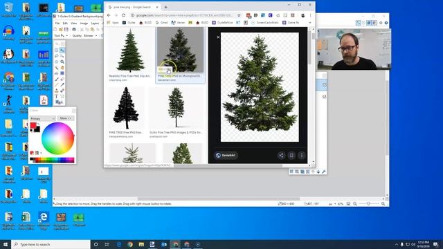Click the red primary color swatch
Viewport: 443px width, 249px height.
coord(33,126)
